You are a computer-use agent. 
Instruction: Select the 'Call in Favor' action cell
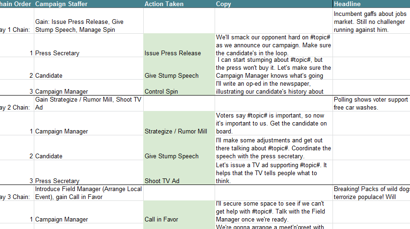[179, 212]
